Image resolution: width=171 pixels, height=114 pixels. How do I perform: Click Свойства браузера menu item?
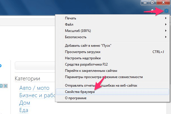(x=80, y=92)
